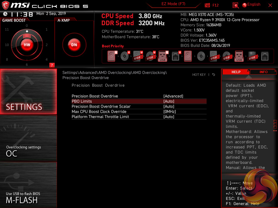Select the UEFI USB CD/DVD boot icon

150,56
